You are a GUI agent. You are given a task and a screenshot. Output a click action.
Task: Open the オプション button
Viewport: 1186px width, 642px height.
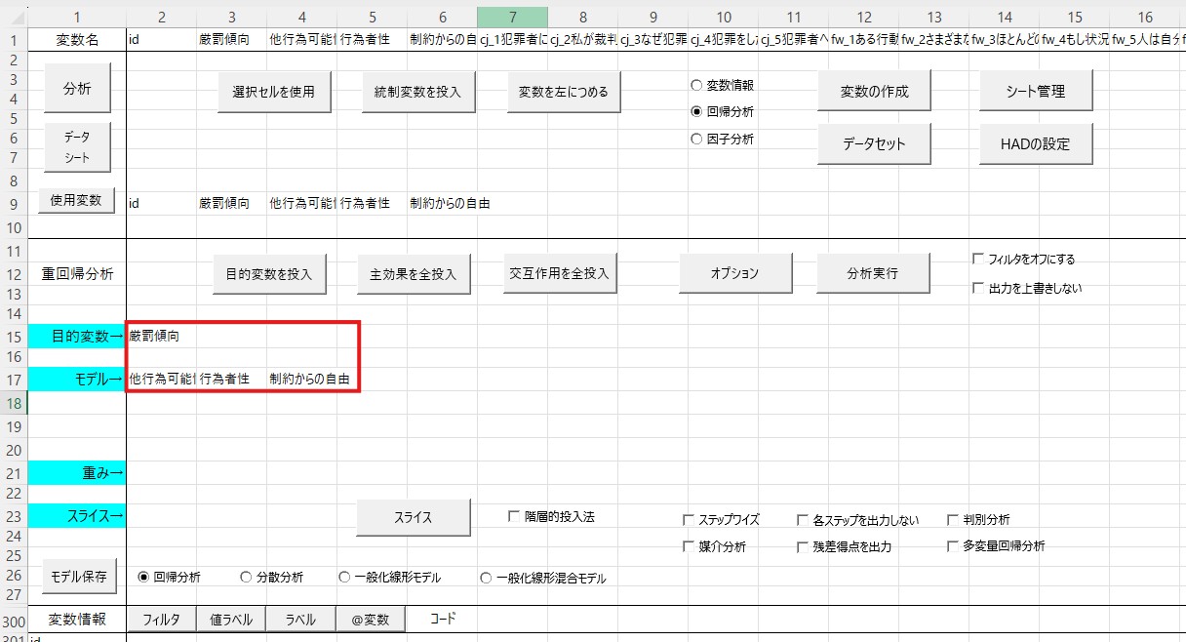(735, 273)
